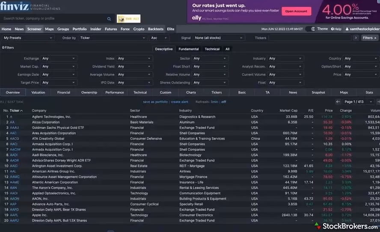Click the Tickers input field

[310, 38]
